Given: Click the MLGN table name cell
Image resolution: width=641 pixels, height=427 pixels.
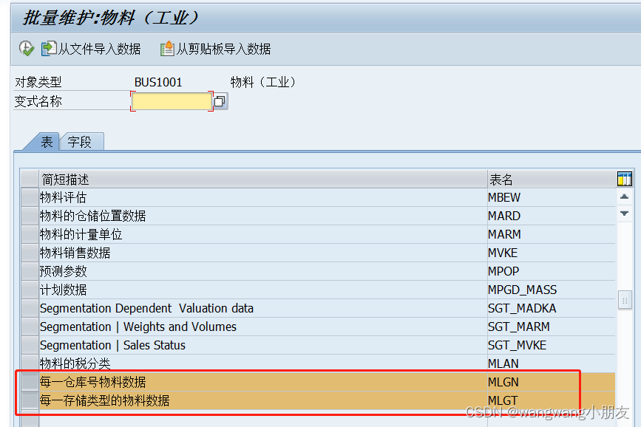Looking at the screenshot, I should point(552,382).
